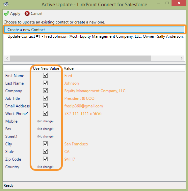Click the Use New Value column header
The image size is (188, 191).
tap(46, 68)
